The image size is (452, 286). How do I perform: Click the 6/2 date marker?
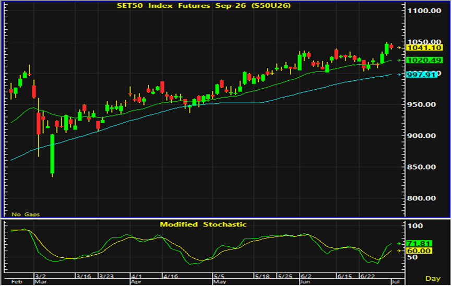[x=306, y=276]
